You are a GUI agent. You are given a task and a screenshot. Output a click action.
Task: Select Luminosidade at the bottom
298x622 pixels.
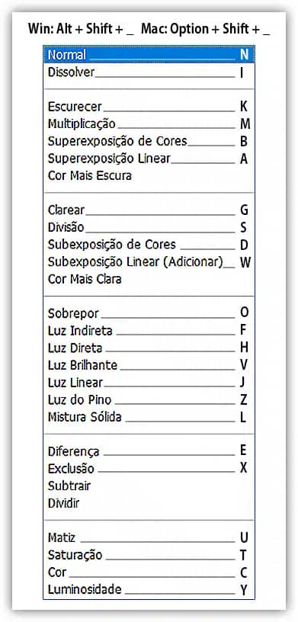click(149, 589)
